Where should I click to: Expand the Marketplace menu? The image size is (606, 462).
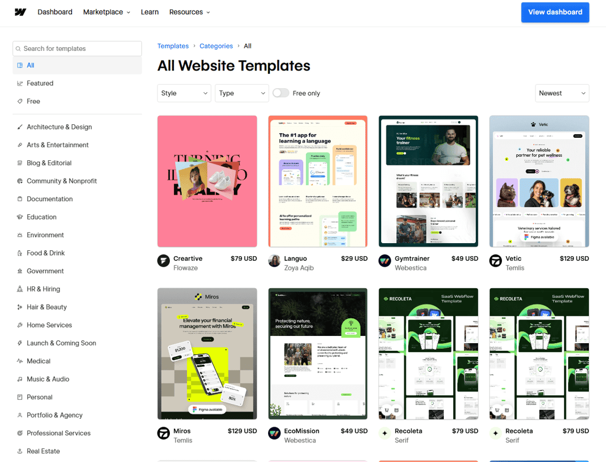coord(107,12)
